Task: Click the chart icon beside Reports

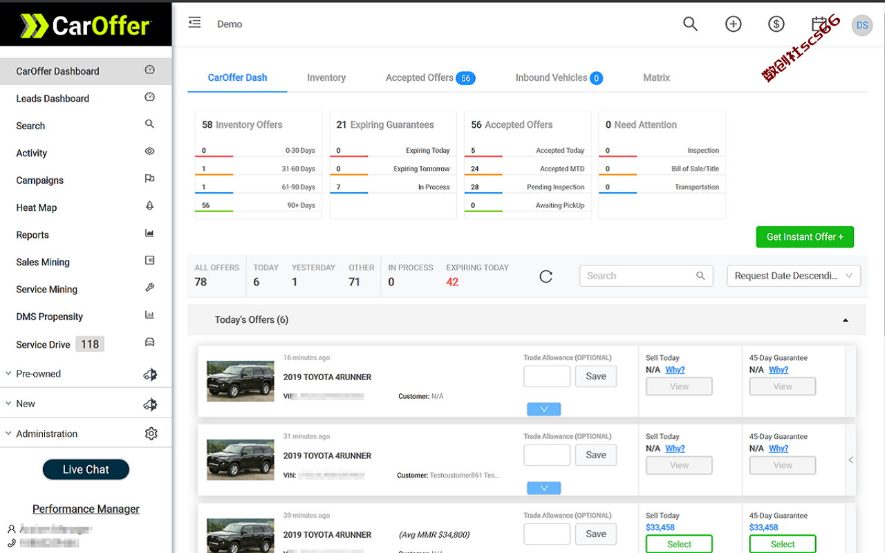Action: click(149, 234)
